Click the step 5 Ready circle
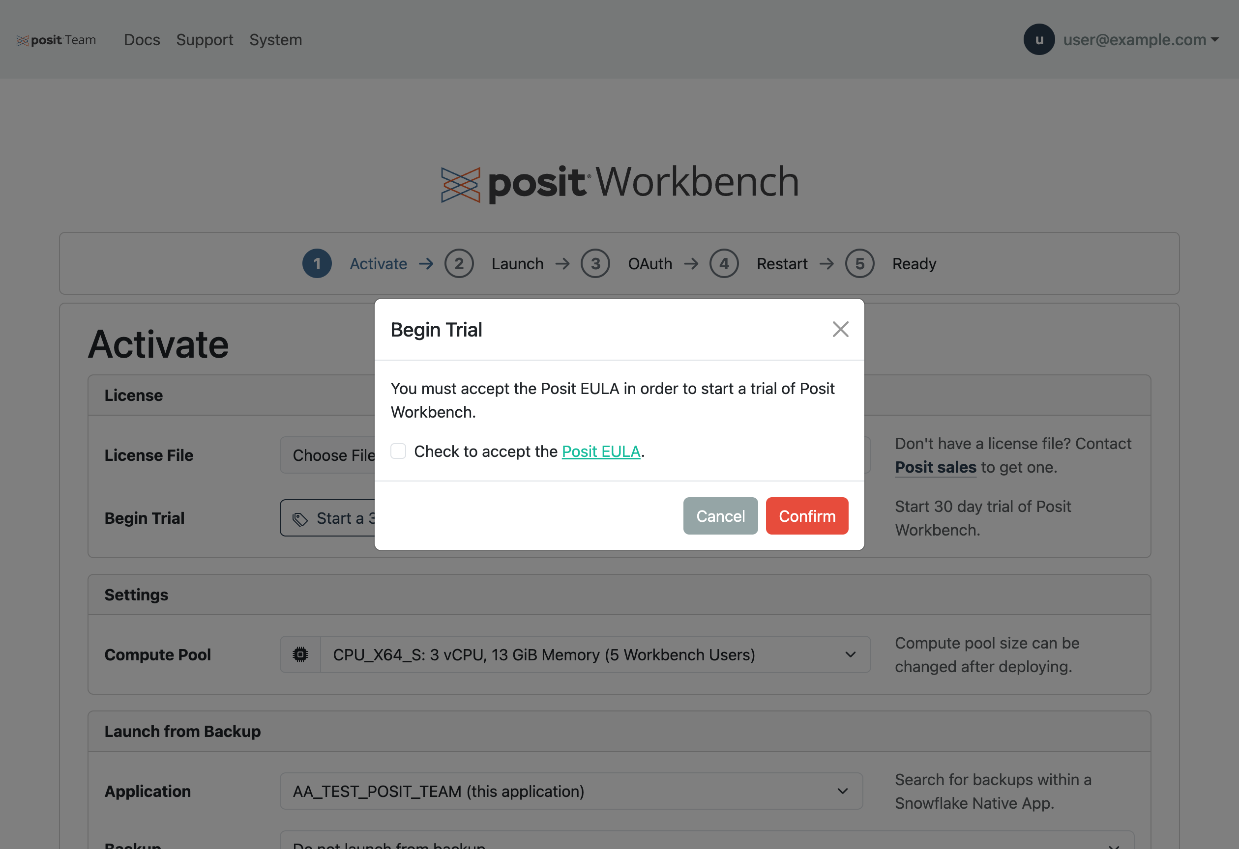Viewport: 1239px width, 849px height. tap(859, 264)
